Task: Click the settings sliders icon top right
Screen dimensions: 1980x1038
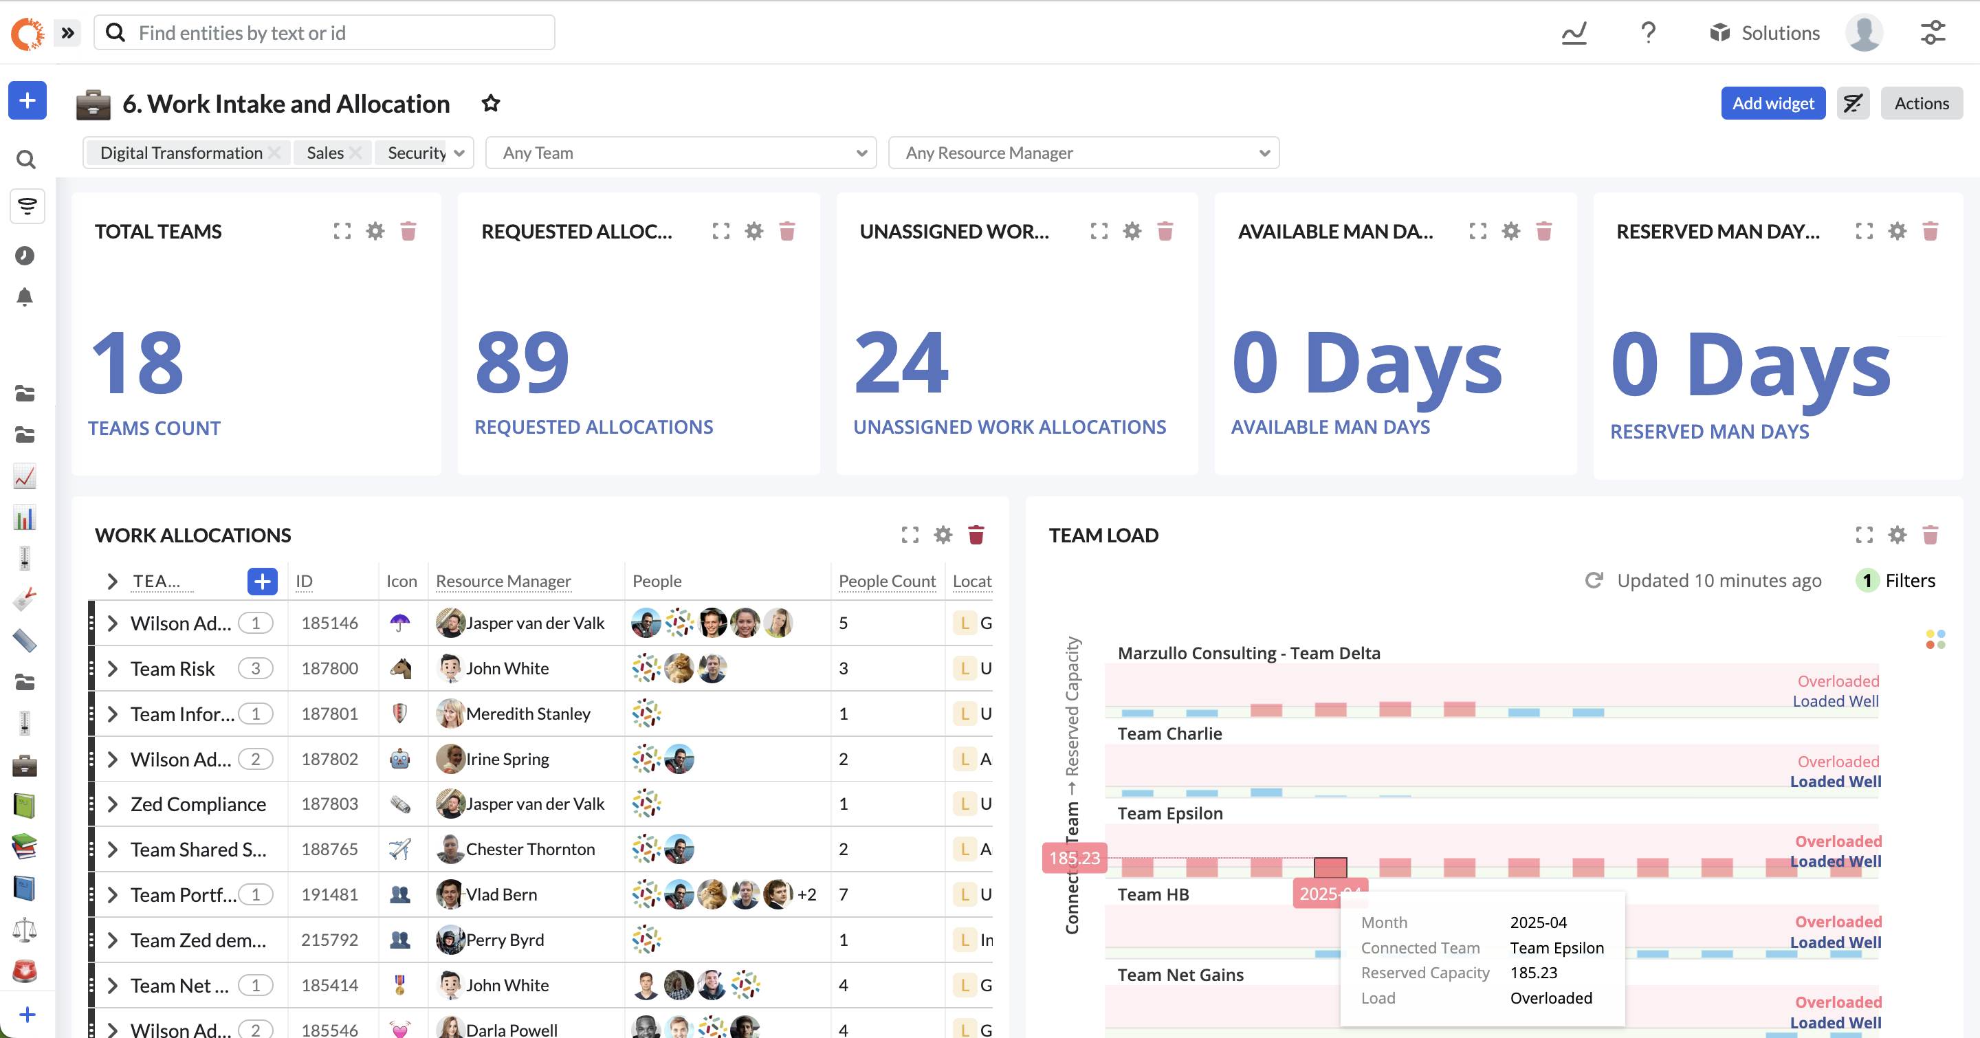Action: click(1933, 33)
